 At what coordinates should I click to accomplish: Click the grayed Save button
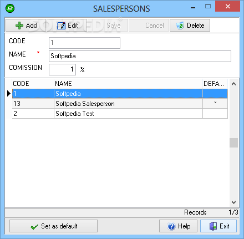[x=108, y=26]
